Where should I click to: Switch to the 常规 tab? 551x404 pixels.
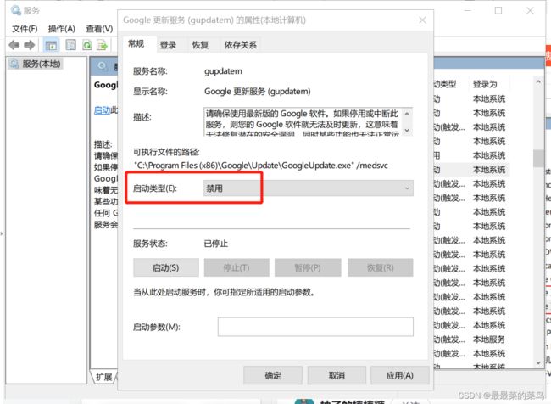pos(136,43)
